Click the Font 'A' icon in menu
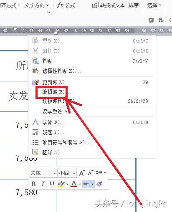The image size is (172, 212). tap(35, 122)
